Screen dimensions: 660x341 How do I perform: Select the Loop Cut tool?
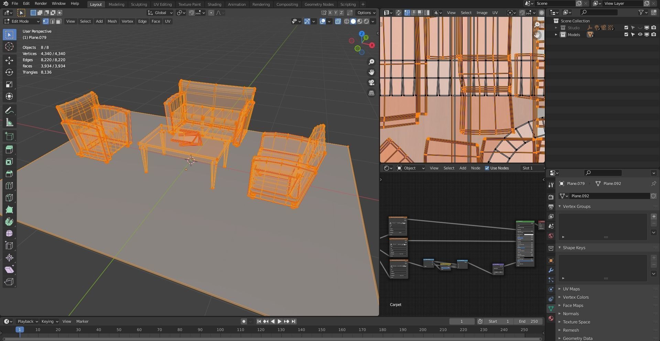point(9,186)
